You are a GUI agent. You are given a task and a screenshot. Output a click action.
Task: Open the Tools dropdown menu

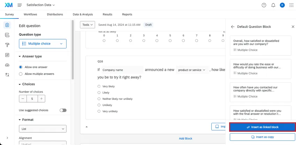coord(87,25)
